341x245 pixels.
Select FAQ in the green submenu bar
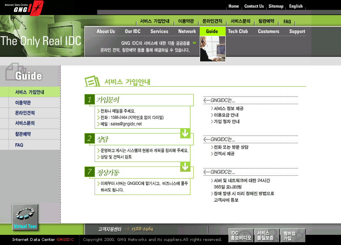(x=287, y=21)
